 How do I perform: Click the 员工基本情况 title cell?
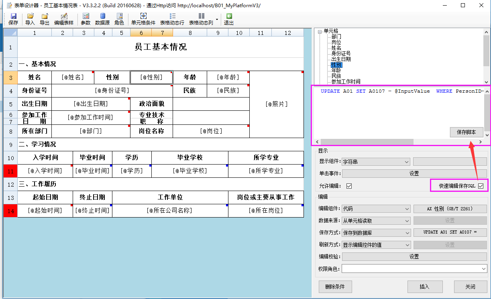click(161, 47)
